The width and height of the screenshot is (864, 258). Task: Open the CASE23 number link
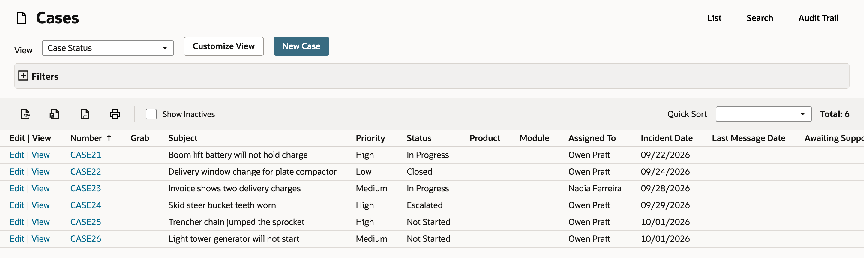(85, 188)
